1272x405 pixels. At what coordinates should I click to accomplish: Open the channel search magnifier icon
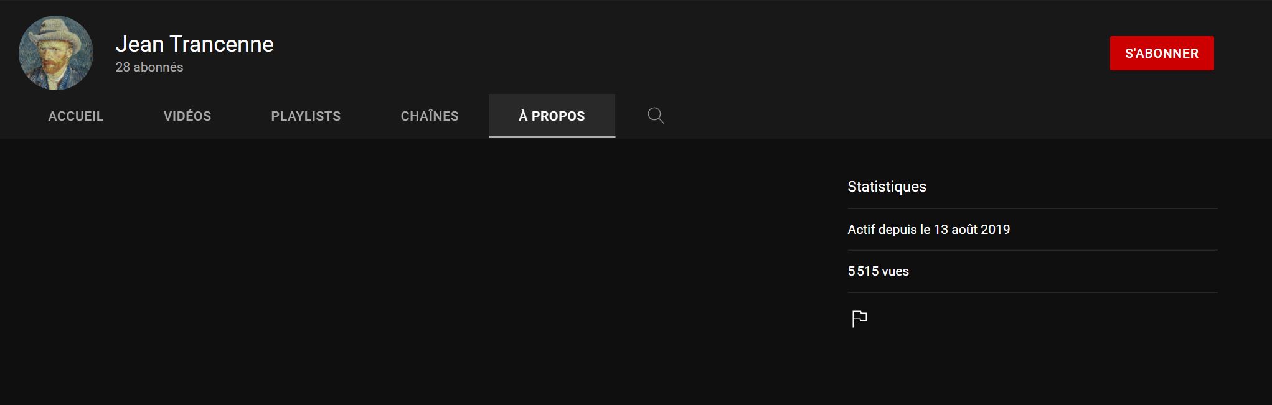click(656, 116)
